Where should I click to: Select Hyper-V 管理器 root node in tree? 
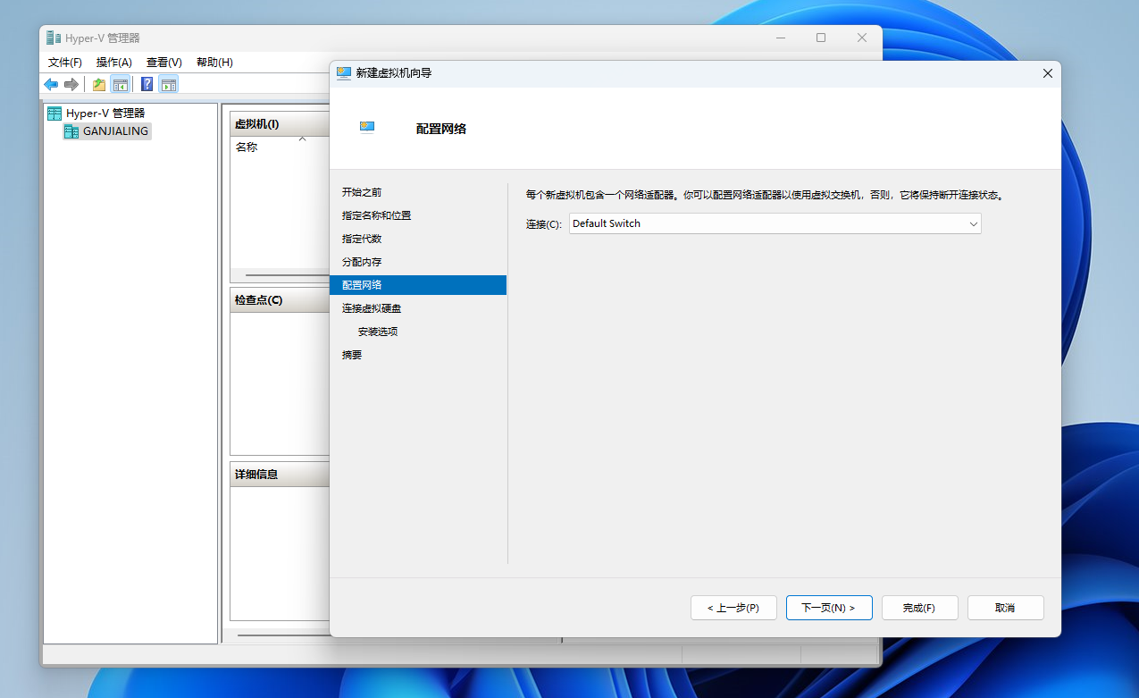click(96, 114)
